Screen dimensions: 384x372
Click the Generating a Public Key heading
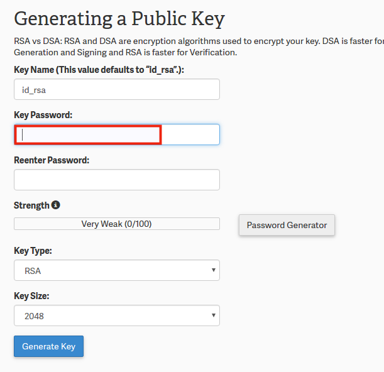[119, 18]
